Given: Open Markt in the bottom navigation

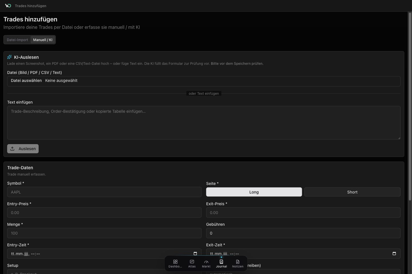Looking at the screenshot, I should 206,263.
